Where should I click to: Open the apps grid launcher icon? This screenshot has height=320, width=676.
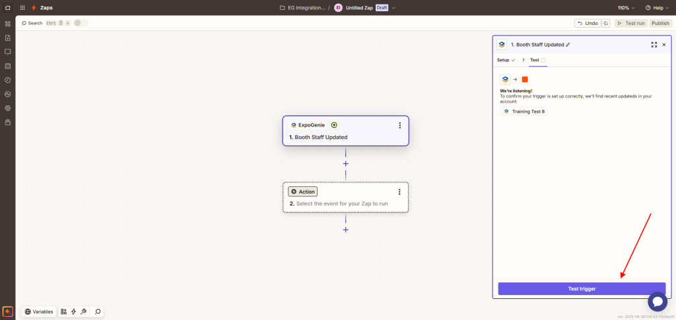coord(23,8)
